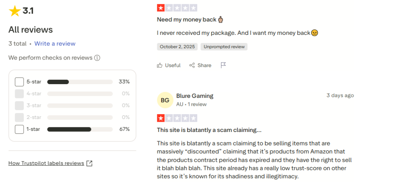Tick the 5-star filter checkbox
This screenshot has height=182, width=393.
(19, 82)
